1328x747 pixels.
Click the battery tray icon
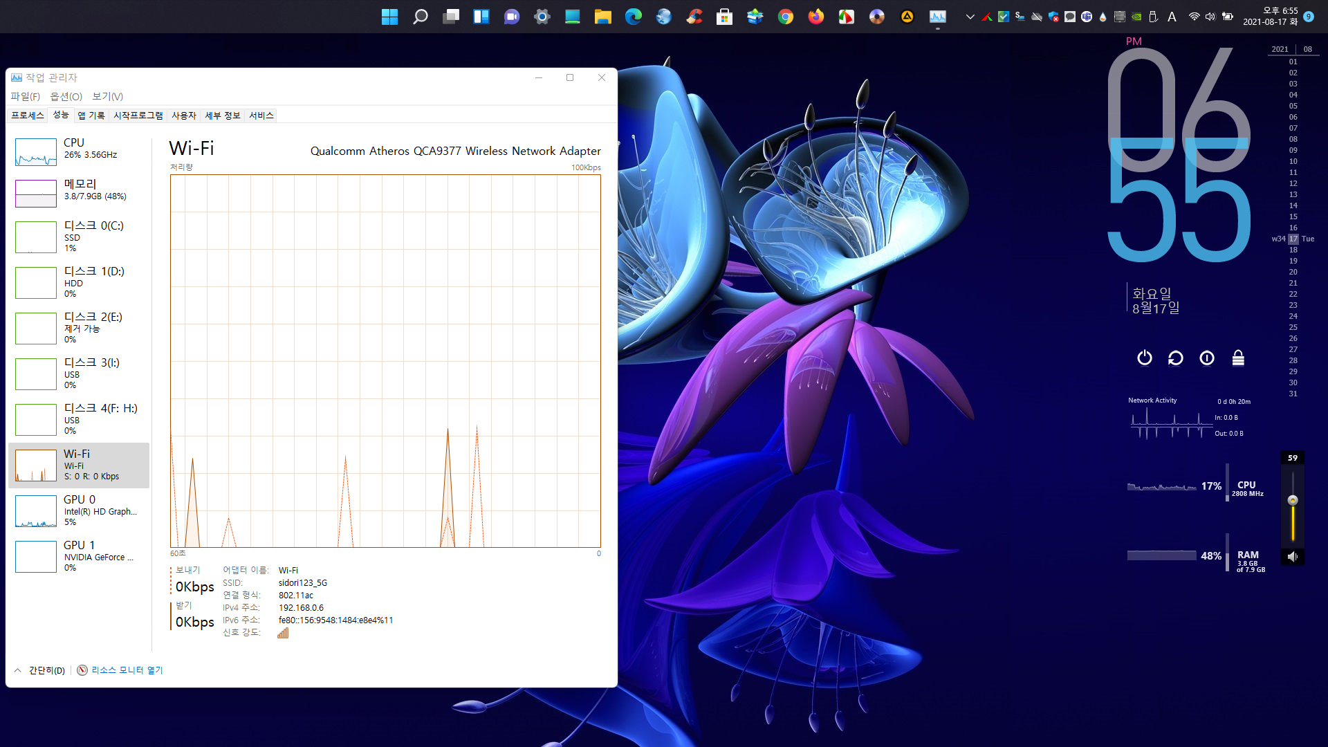(1228, 17)
